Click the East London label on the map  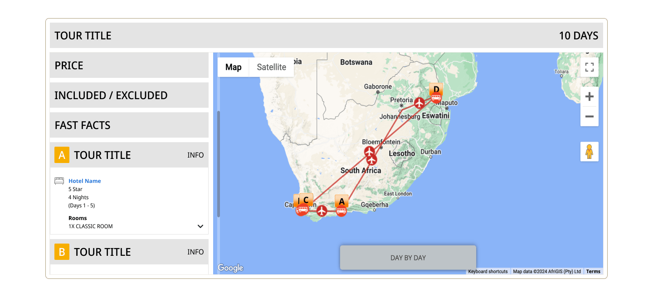398,194
